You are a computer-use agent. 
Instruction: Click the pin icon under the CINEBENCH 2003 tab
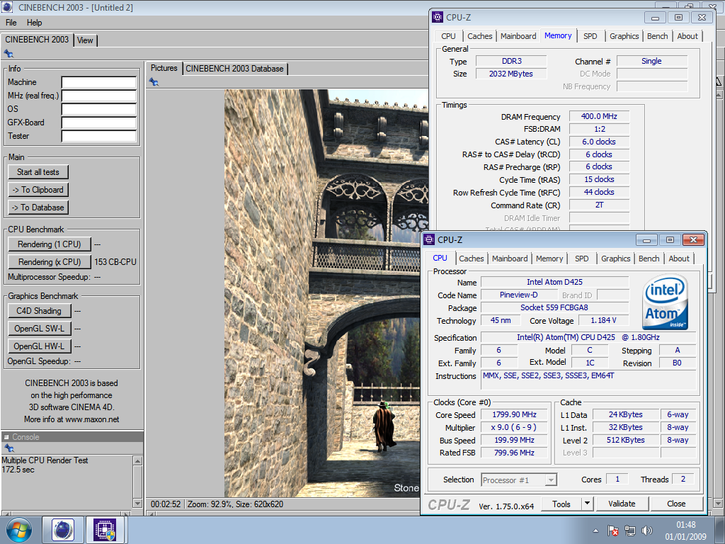(x=8, y=53)
